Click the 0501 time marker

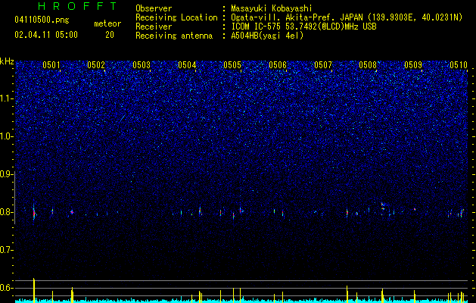51,65
